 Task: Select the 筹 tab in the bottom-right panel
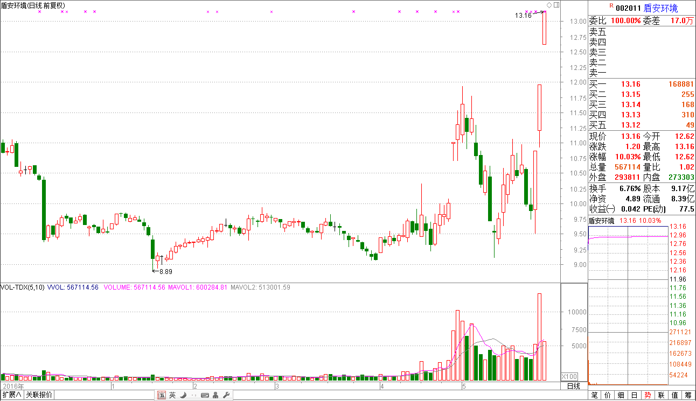click(688, 395)
